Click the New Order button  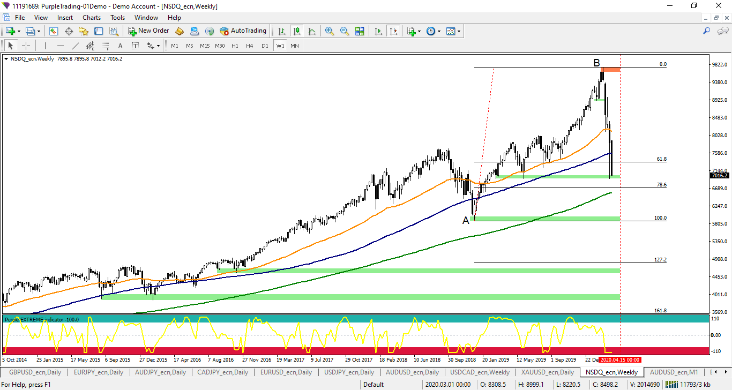click(148, 31)
